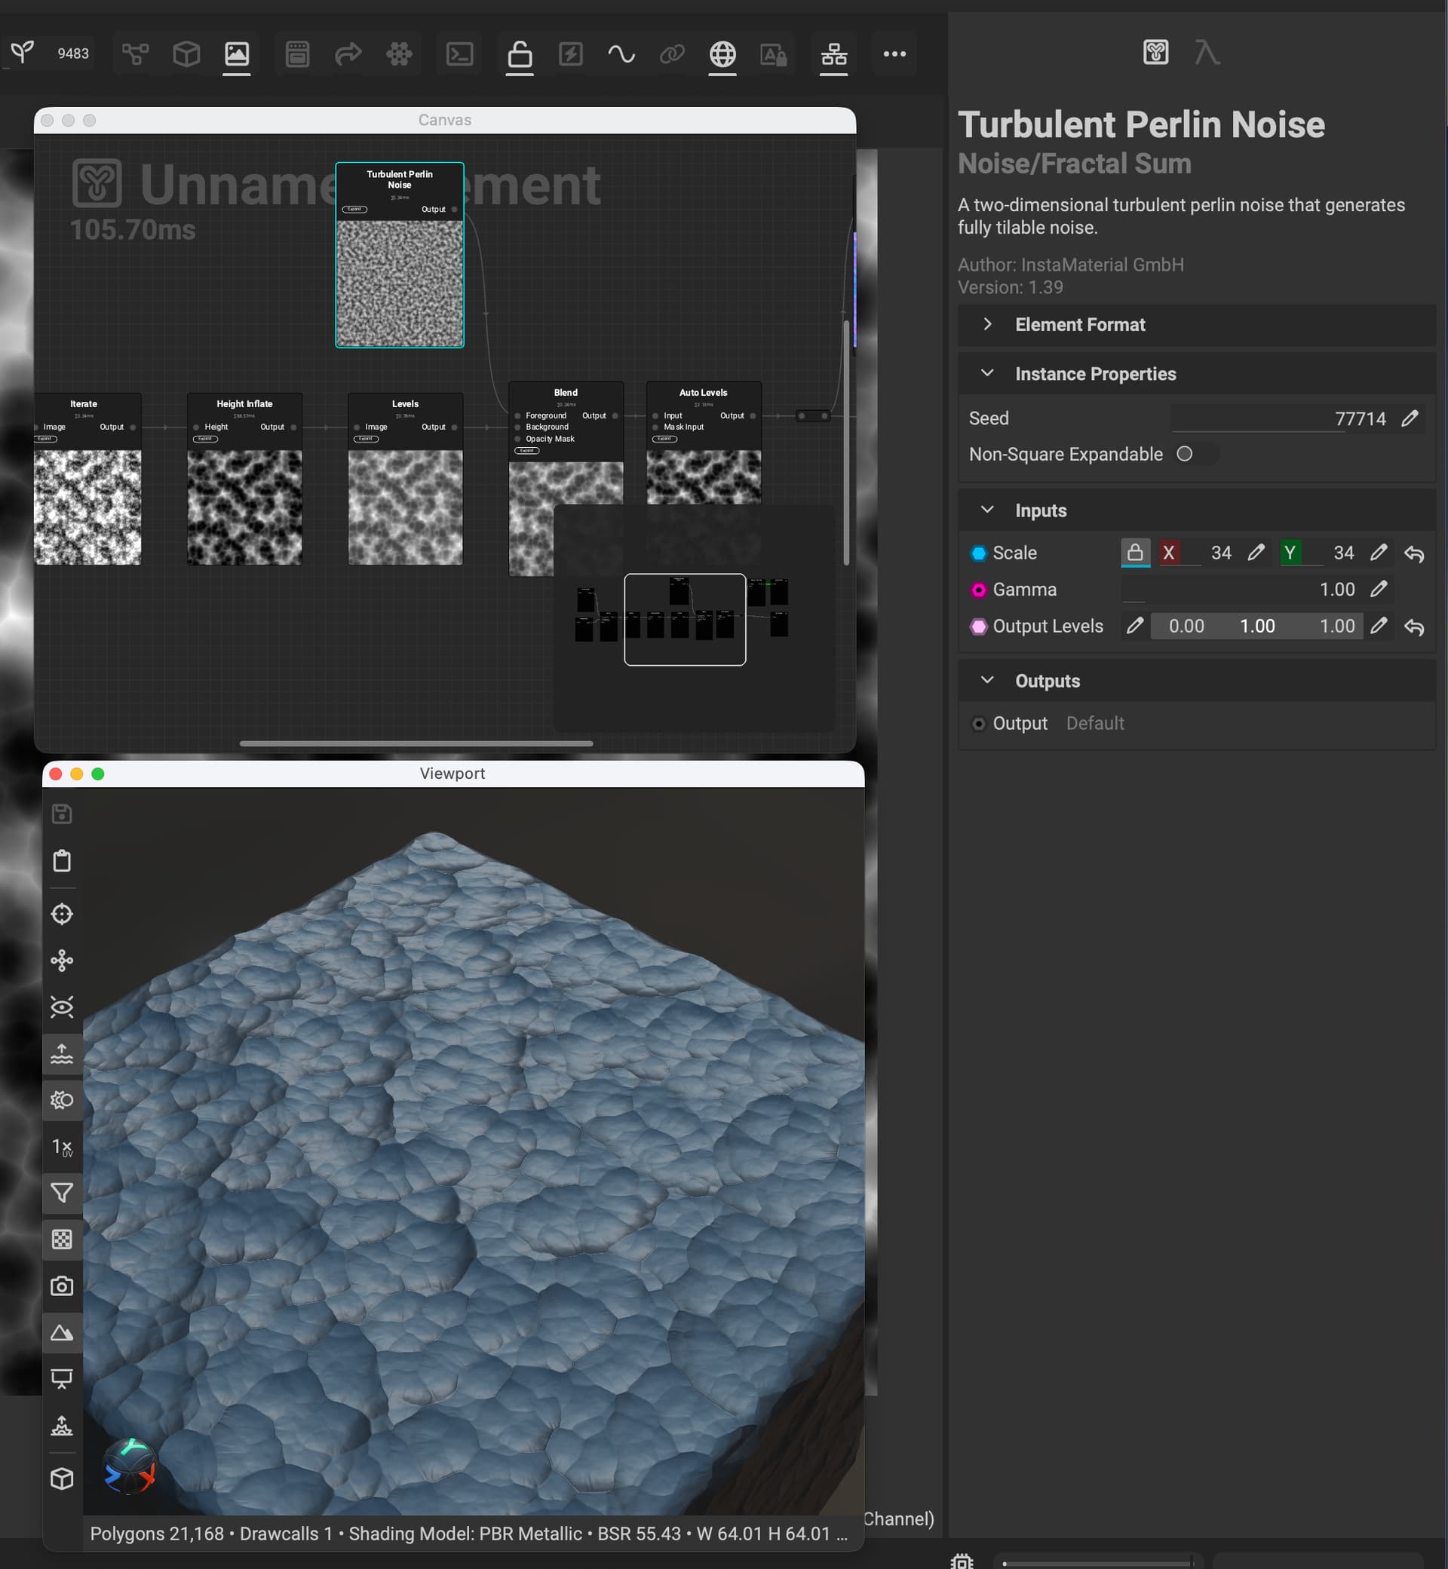The image size is (1448, 1569).
Task: Click the globe icon in top toolbar
Action: [722, 54]
